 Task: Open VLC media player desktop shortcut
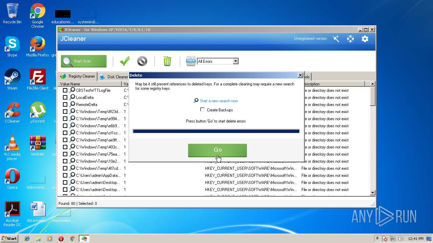click(12, 148)
